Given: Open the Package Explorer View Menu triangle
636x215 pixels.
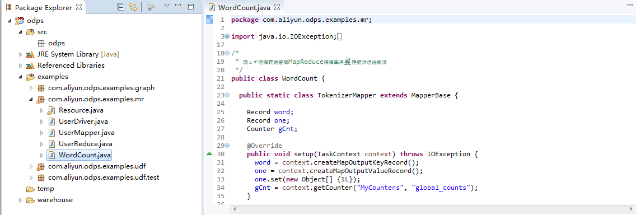Looking at the screenshot, I should (167, 6).
